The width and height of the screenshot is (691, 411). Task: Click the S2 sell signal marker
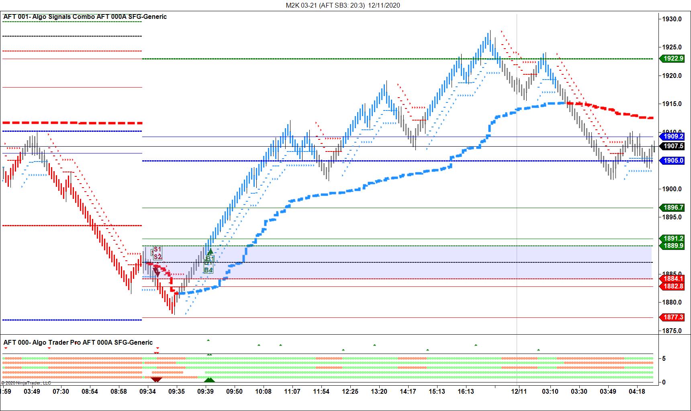tap(157, 257)
